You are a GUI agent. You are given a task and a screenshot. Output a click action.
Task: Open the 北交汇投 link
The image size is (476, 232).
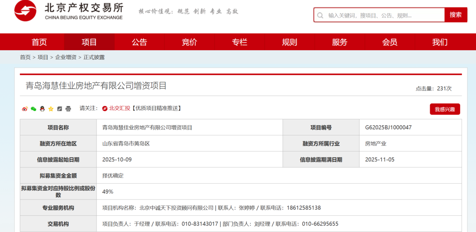(x=119, y=109)
